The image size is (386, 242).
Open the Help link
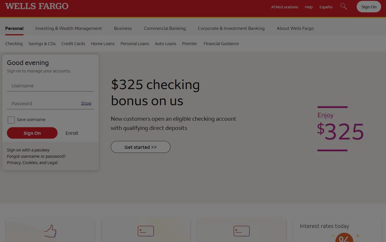pyautogui.click(x=309, y=7)
